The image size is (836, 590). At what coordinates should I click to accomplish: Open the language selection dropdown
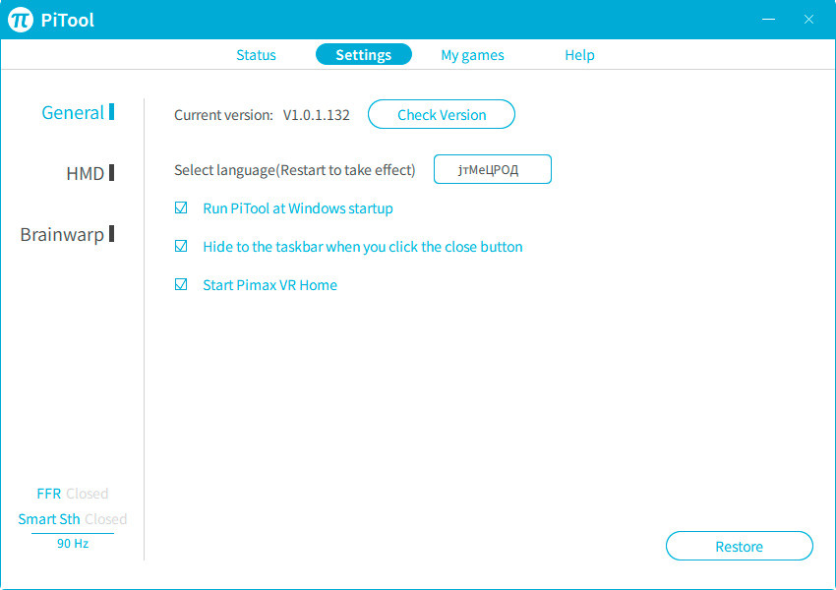[x=493, y=169]
